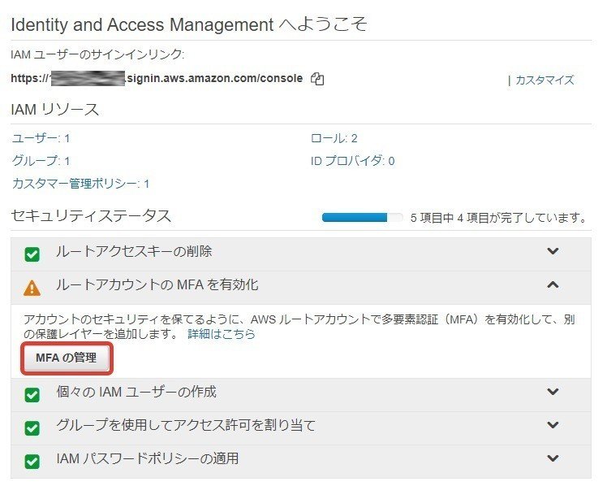Collapse ルートアカウントの MFA を有効化 chevron
This screenshot has width=607, height=486.
(553, 285)
